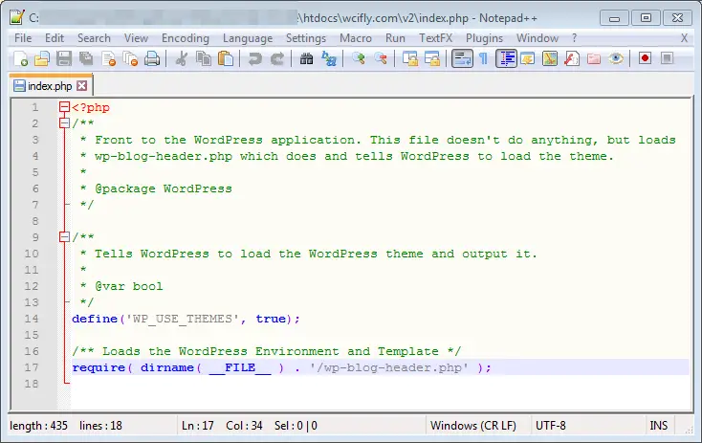Click the X at the menu bar's right end
This screenshot has width=702, height=443.
pyautogui.click(x=684, y=38)
